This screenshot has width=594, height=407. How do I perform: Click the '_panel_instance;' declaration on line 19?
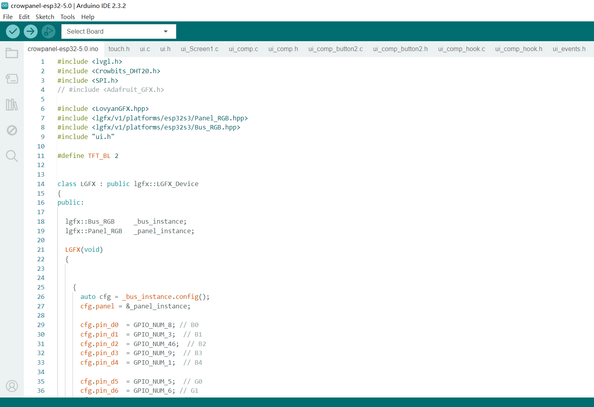pos(164,231)
